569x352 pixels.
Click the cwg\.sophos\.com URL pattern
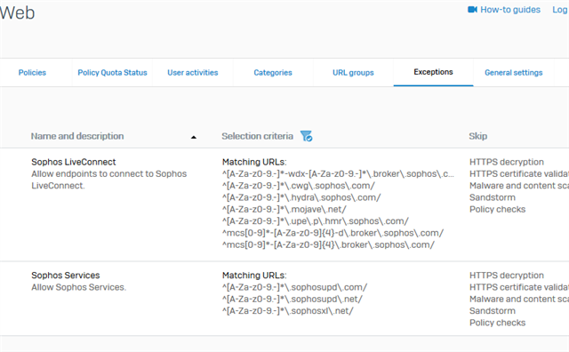tap(299, 186)
